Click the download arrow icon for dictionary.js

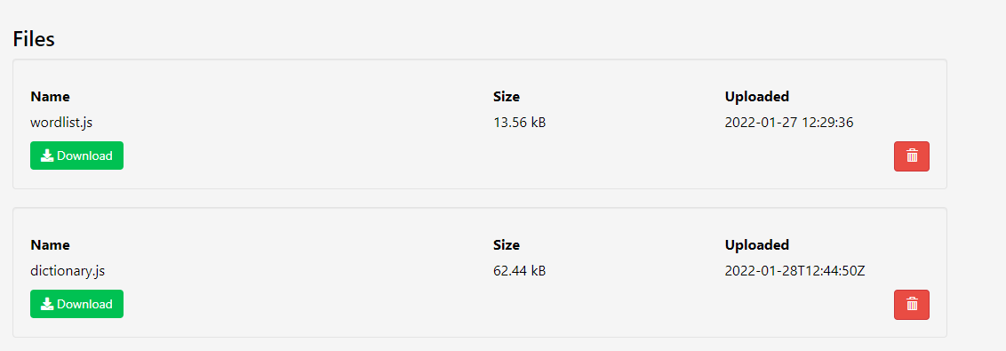47,304
